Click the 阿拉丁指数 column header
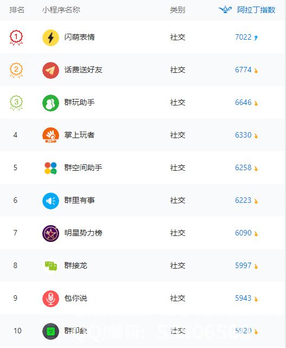This screenshot has height=348, width=286. (x=256, y=10)
